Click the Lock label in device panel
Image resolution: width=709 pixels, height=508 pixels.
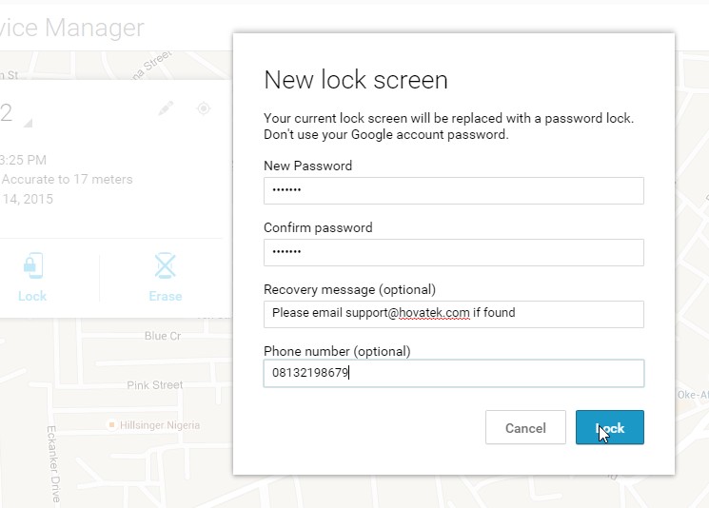(x=32, y=296)
